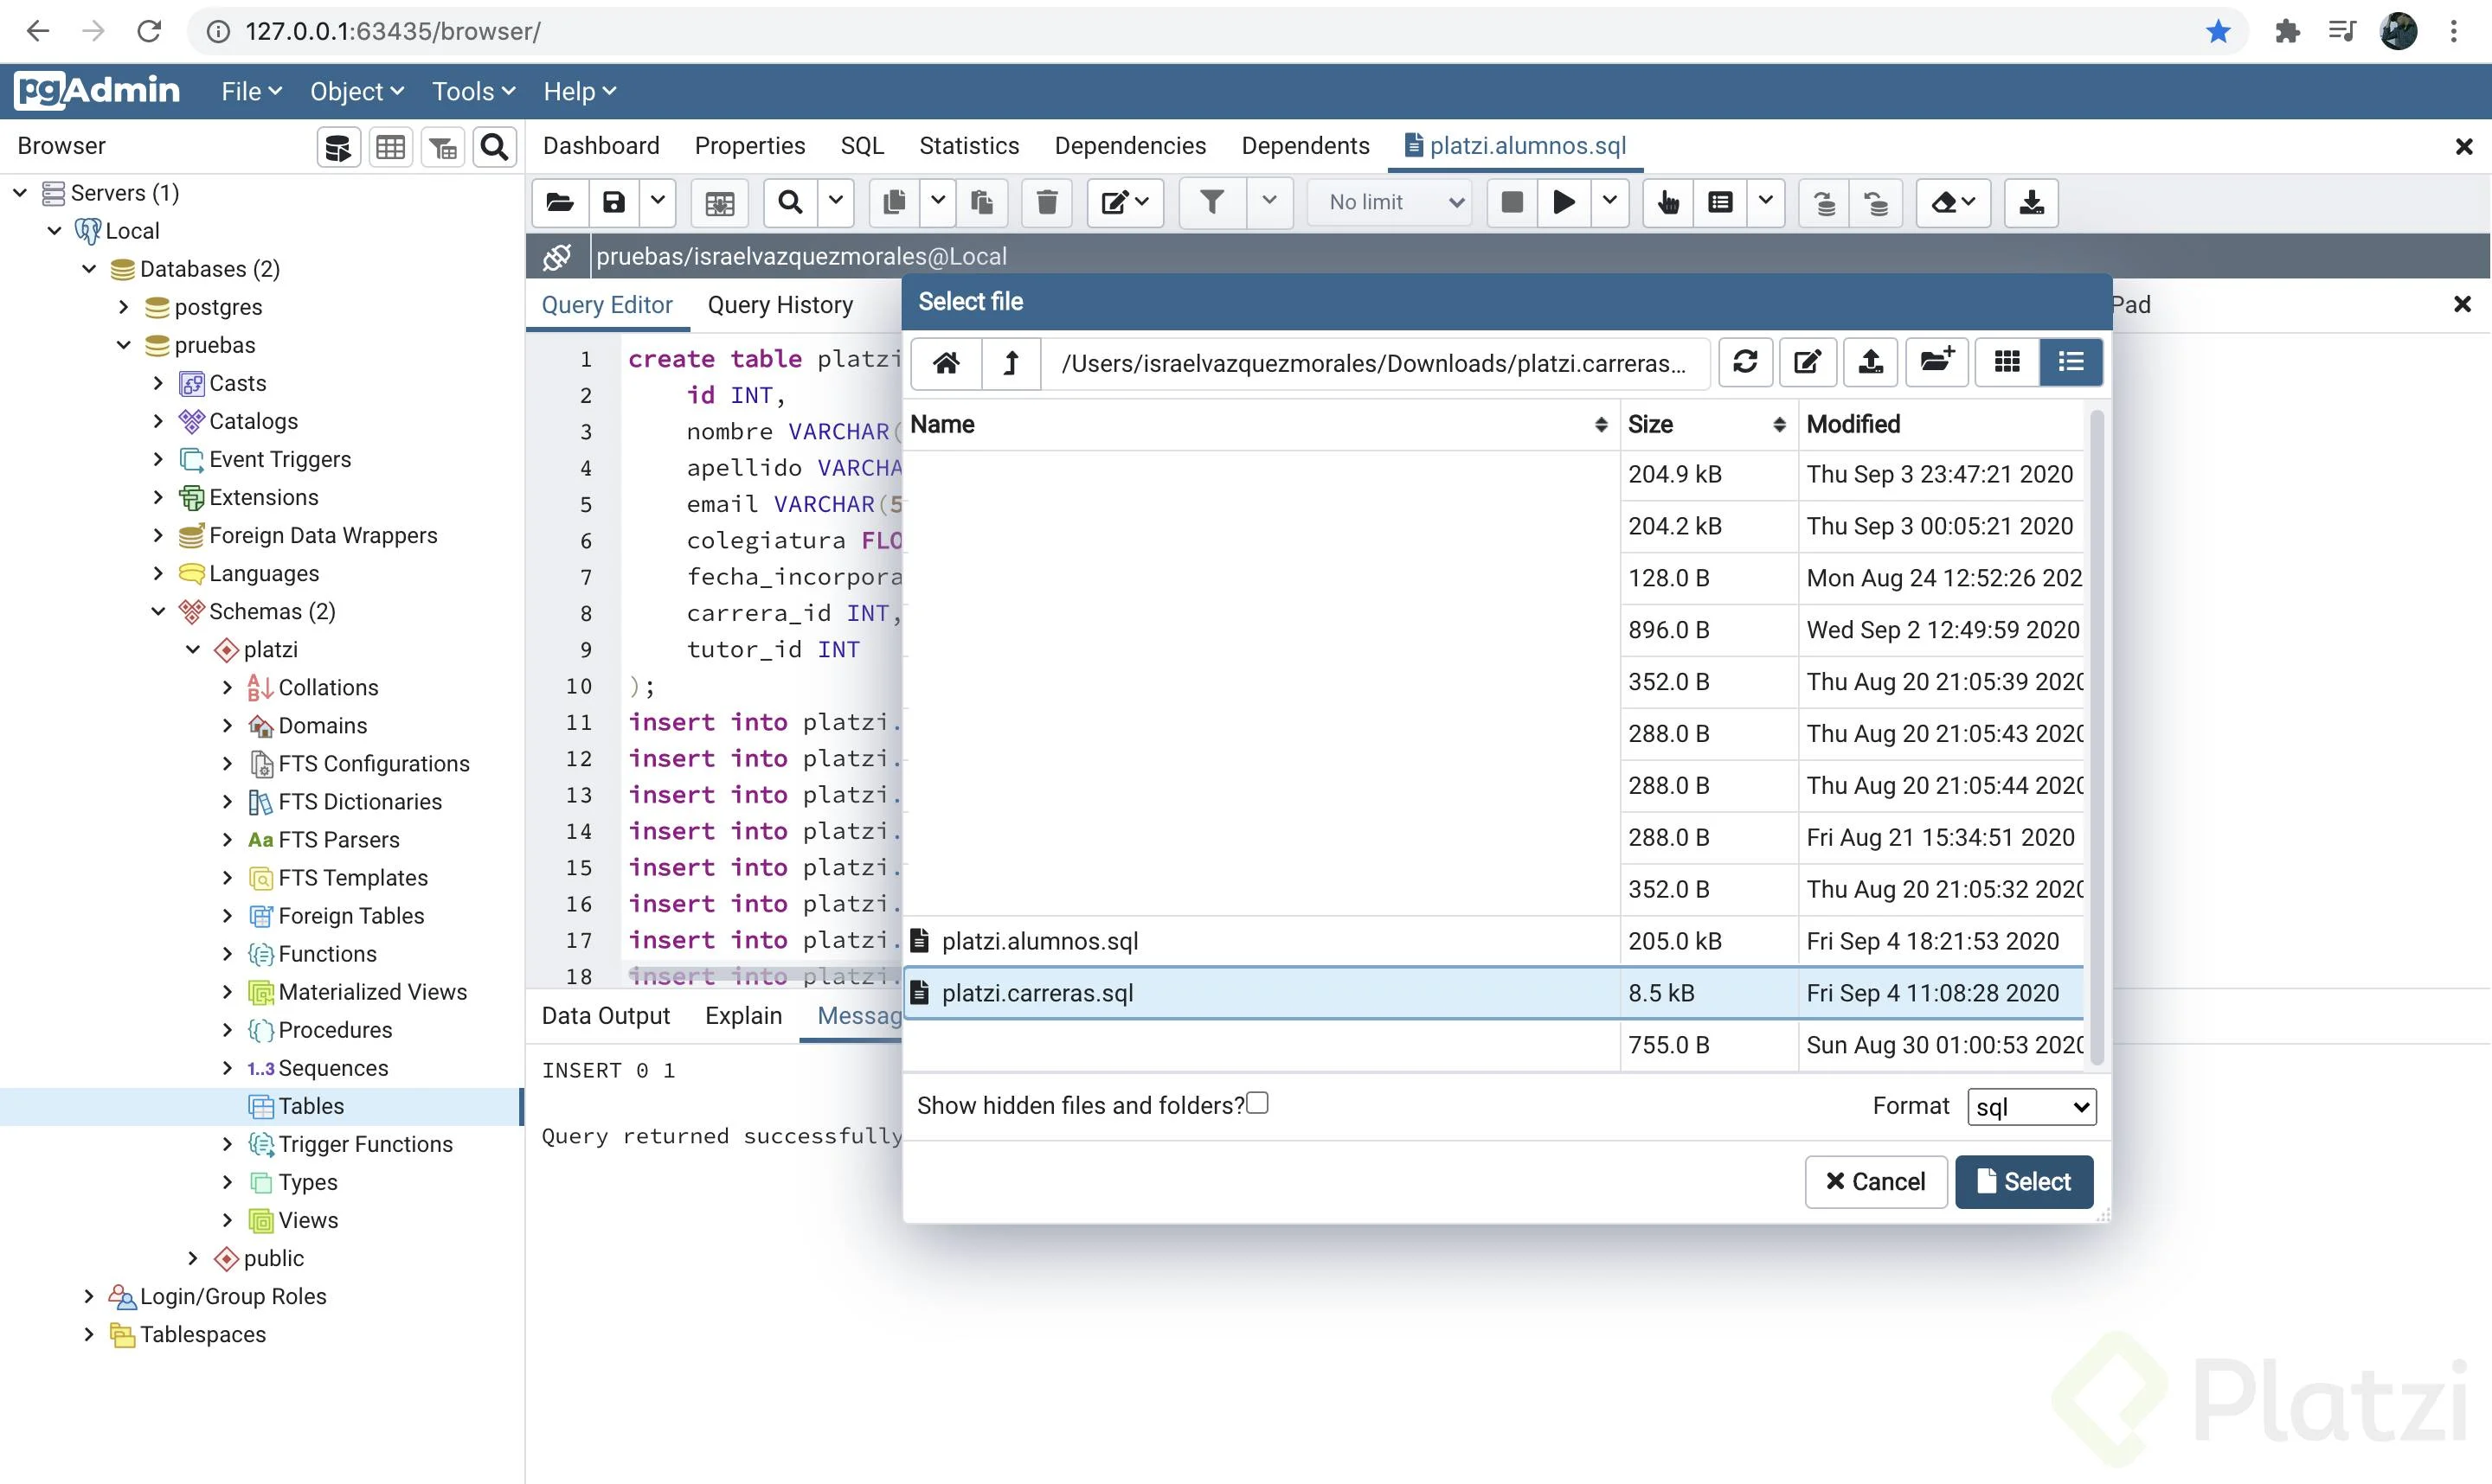Viewport: 2492px width, 1484px height.
Task: Expand the public schema node
Action: tap(193, 1258)
